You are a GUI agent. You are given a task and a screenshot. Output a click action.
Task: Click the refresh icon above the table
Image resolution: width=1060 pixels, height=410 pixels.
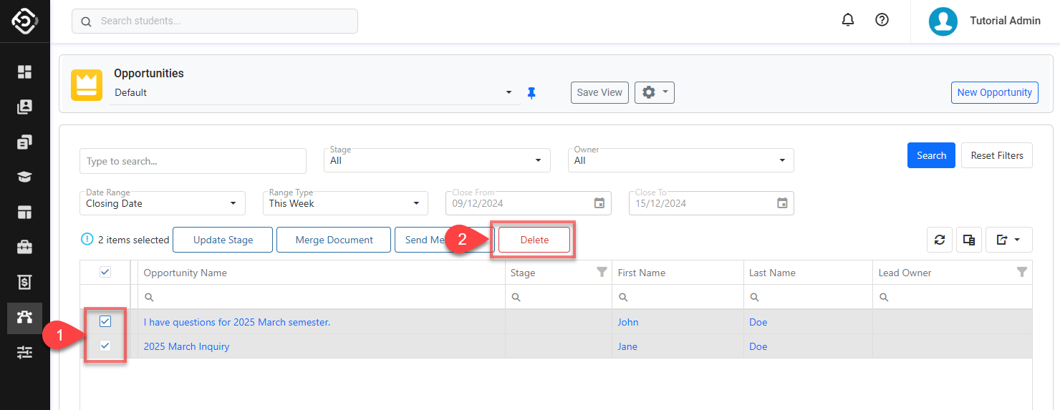click(x=940, y=240)
